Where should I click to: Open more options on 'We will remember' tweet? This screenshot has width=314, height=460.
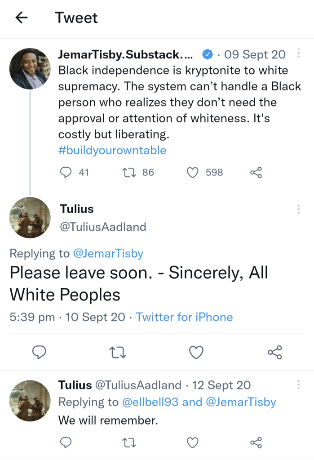pos(298,385)
